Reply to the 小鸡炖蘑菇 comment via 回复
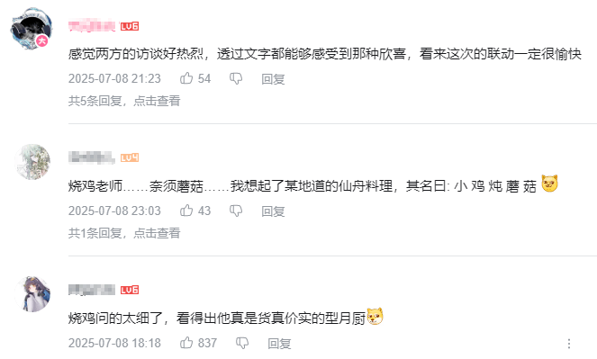This screenshot has height=359, width=597. (x=273, y=211)
